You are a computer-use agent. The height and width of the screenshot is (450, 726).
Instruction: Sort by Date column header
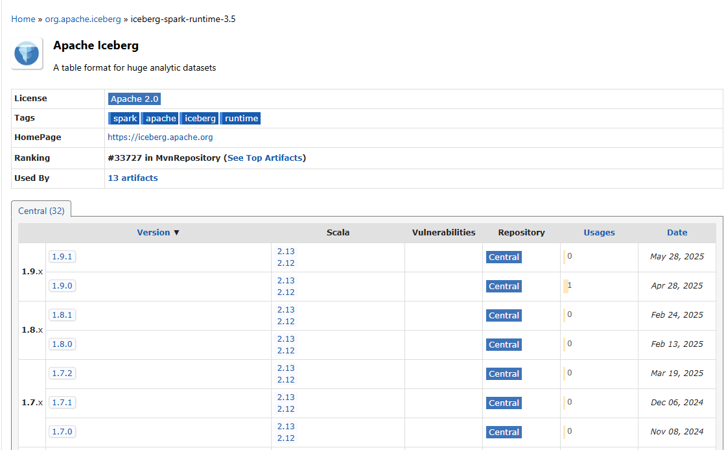point(677,232)
